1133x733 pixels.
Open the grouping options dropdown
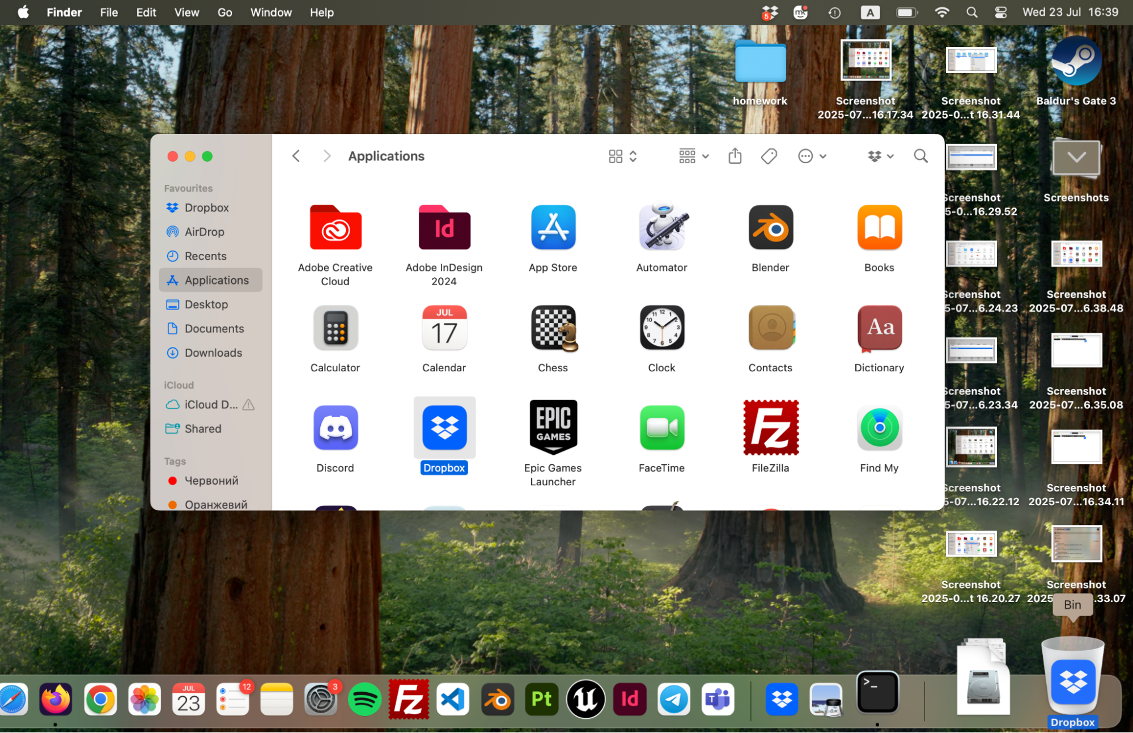pos(693,155)
